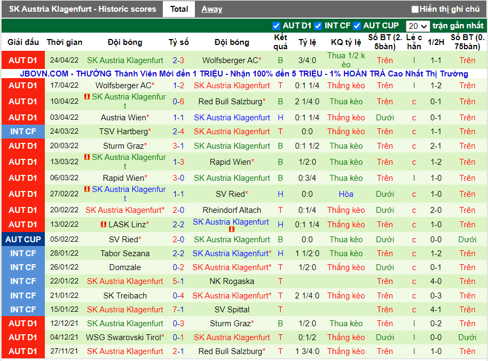488x361 pixels.
Task: Click the half-time score 4-0
Action: pos(436,281)
